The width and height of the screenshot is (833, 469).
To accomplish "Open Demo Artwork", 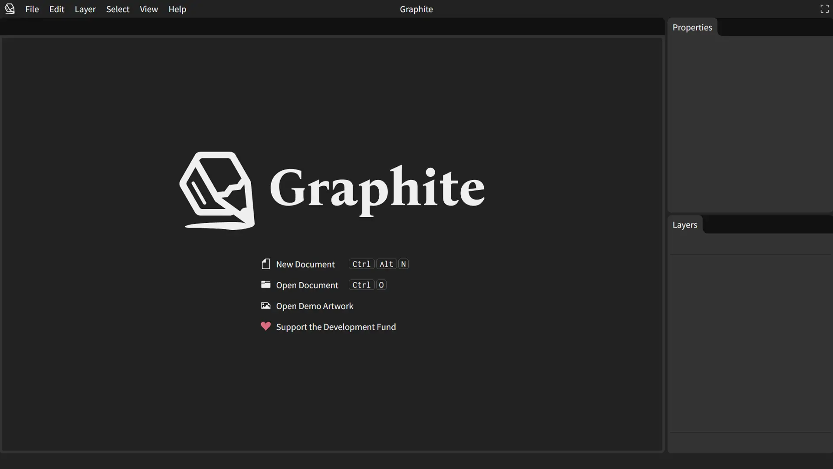I will [x=315, y=306].
